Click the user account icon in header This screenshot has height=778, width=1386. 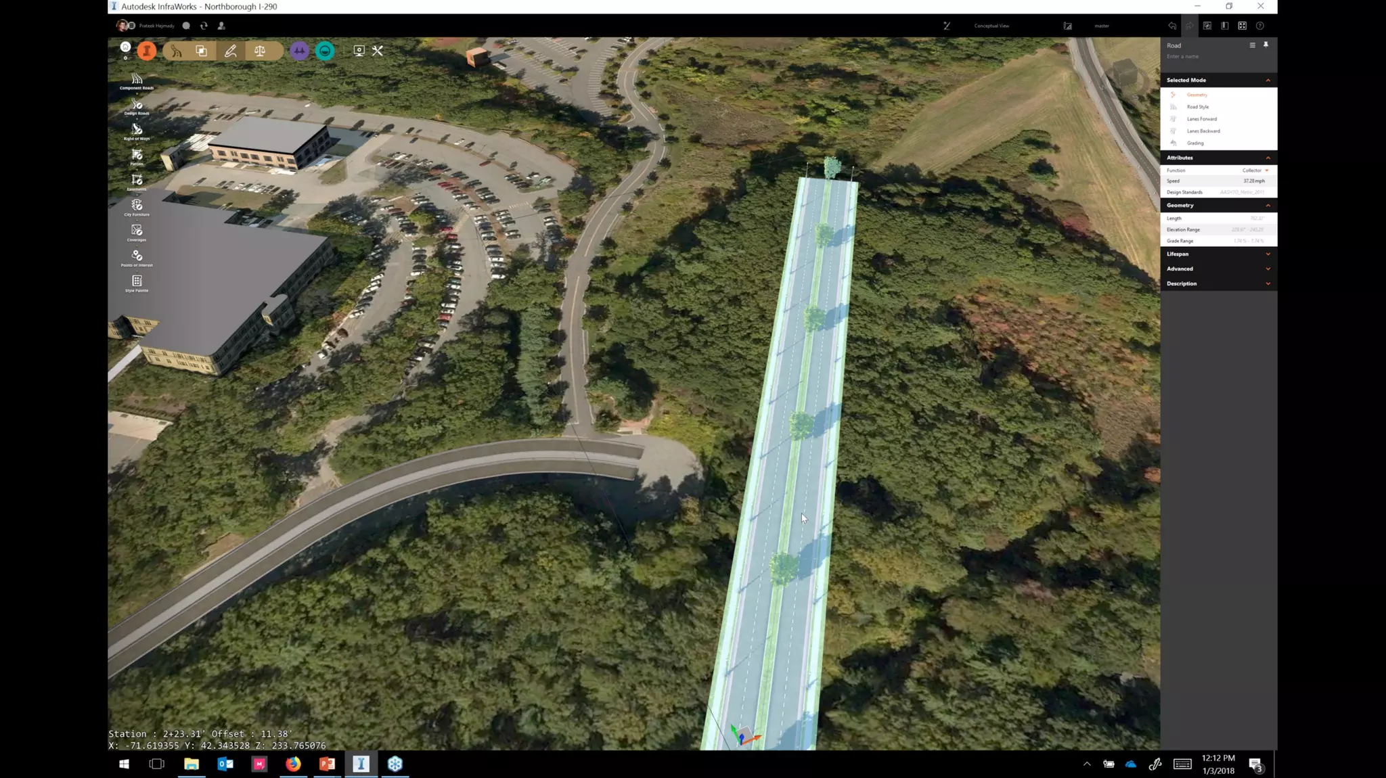pos(221,26)
